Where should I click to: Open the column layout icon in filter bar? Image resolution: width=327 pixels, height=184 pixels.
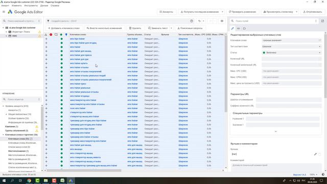point(222,21)
